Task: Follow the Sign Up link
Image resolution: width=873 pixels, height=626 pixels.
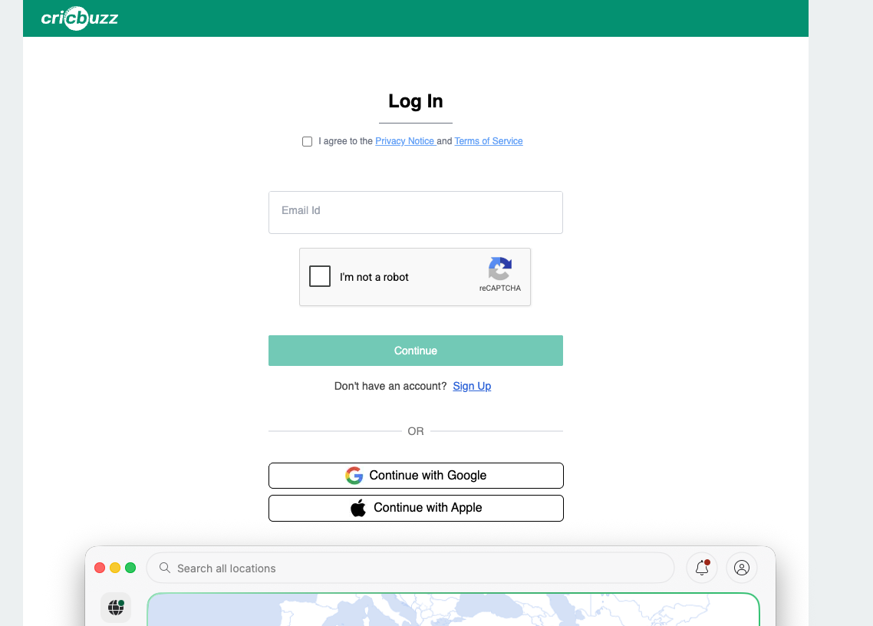Action: coord(472,386)
